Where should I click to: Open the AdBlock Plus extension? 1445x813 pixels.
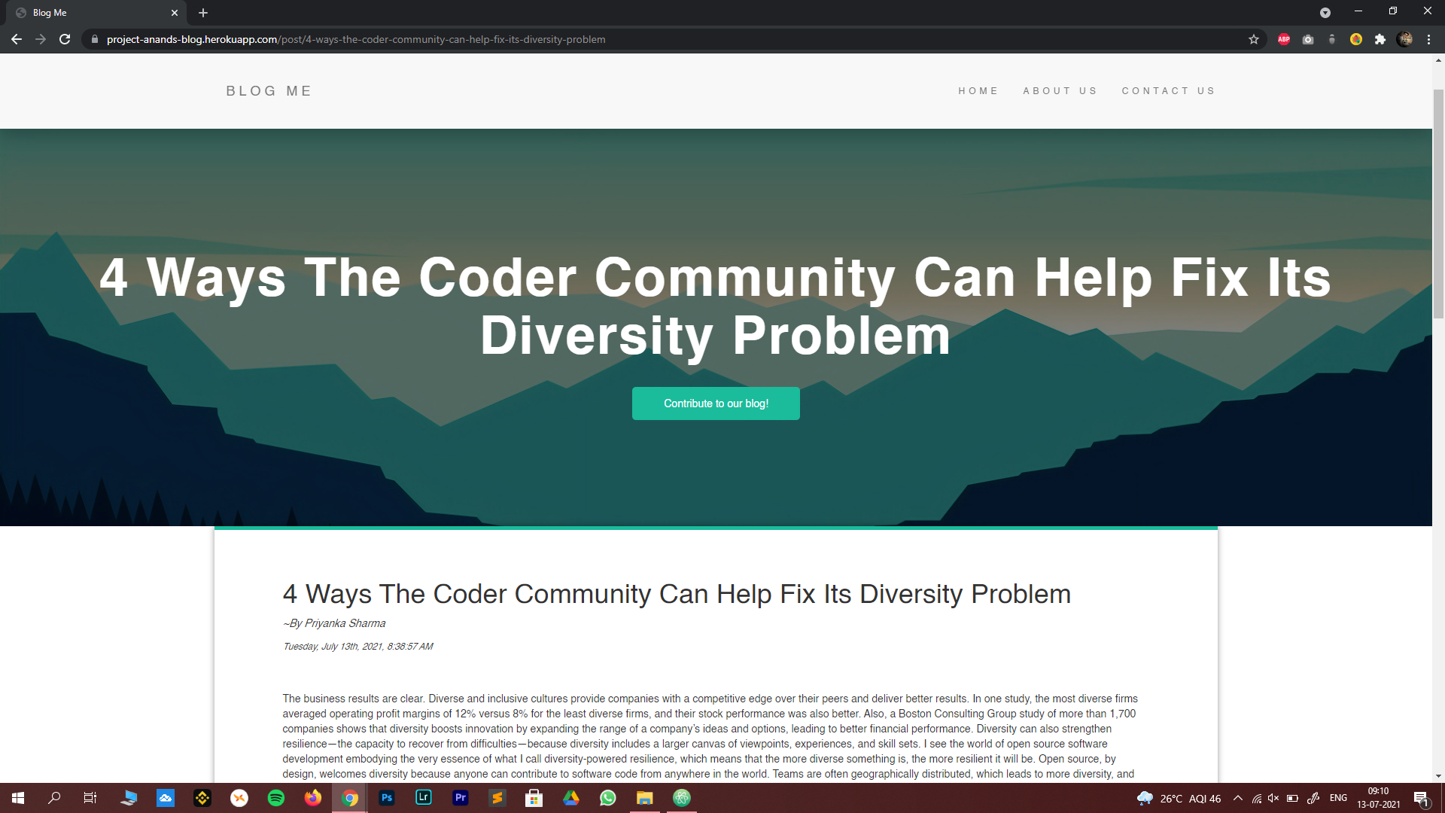[x=1284, y=39]
